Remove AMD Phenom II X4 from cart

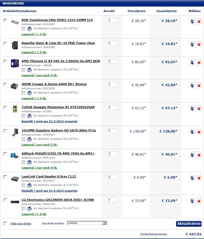(x=199, y=63)
